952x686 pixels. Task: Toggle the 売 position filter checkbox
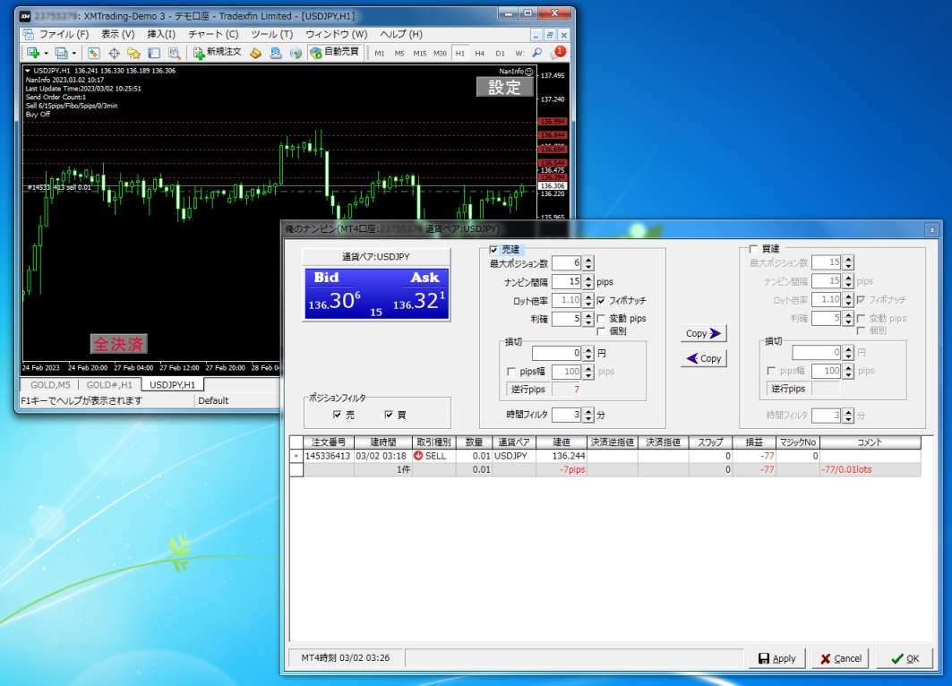tap(337, 415)
